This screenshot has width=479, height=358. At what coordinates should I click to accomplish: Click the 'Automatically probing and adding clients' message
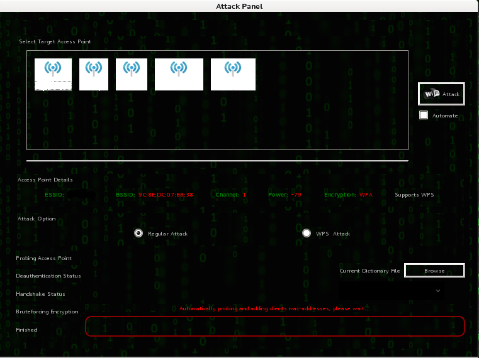[274, 308]
